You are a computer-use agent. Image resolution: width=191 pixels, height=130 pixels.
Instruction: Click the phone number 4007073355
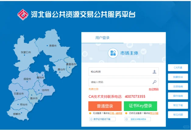point(135,97)
